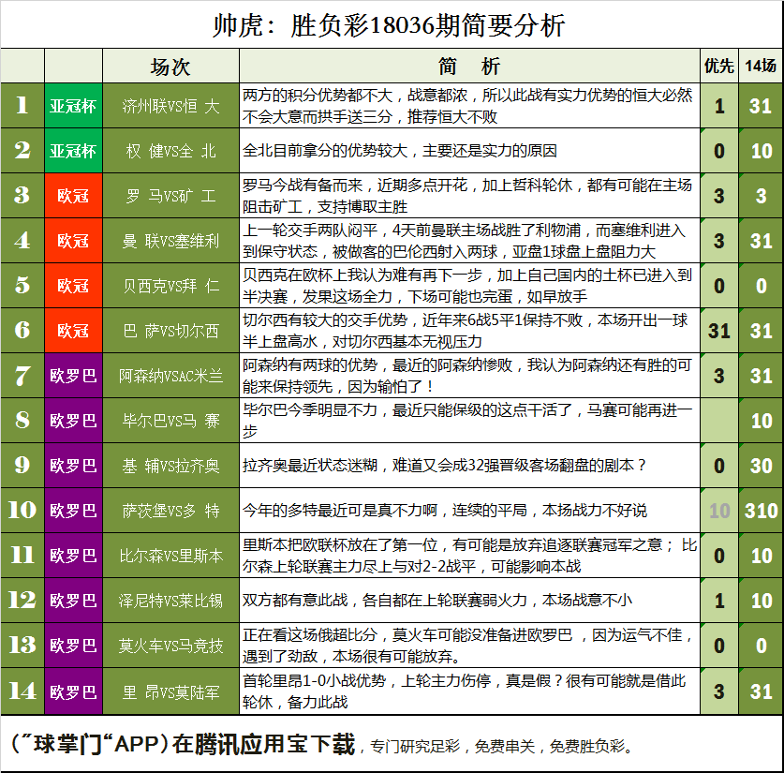Click the match cell 泽尼特VS莱比锡
The image size is (784, 773).
(170, 601)
